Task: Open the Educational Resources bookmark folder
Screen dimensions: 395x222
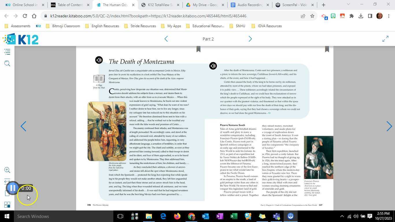Action: point(205,26)
